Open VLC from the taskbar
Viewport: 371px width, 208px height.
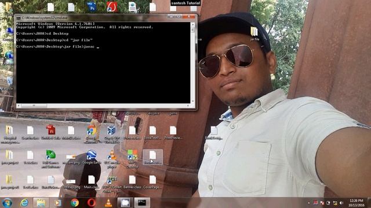pyautogui.click(x=108, y=203)
